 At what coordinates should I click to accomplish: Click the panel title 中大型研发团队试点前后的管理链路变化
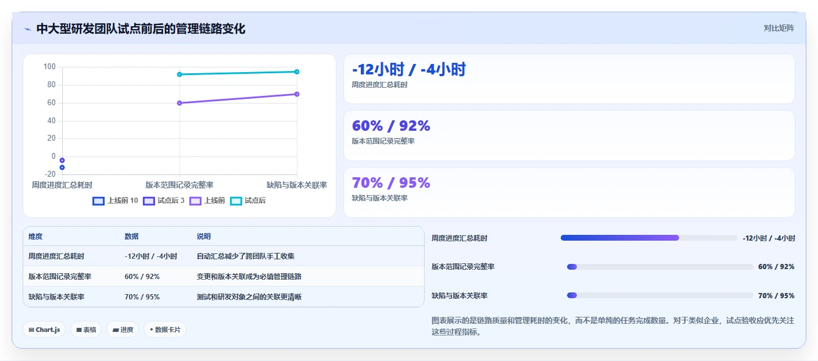click(x=141, y=28)
